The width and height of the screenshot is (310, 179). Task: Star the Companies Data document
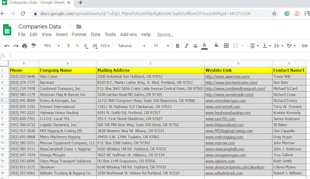click(70, 26)
